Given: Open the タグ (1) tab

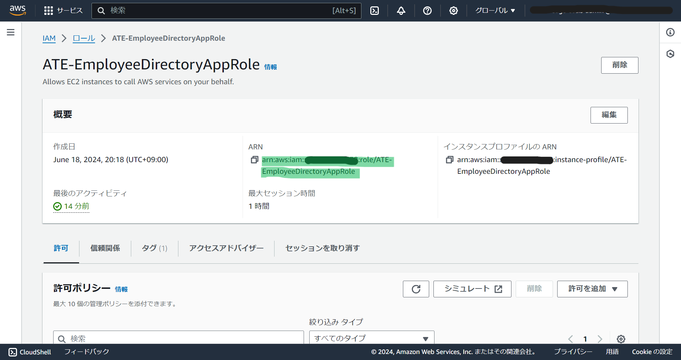Looking at the screenshot, I should [154, 248].
